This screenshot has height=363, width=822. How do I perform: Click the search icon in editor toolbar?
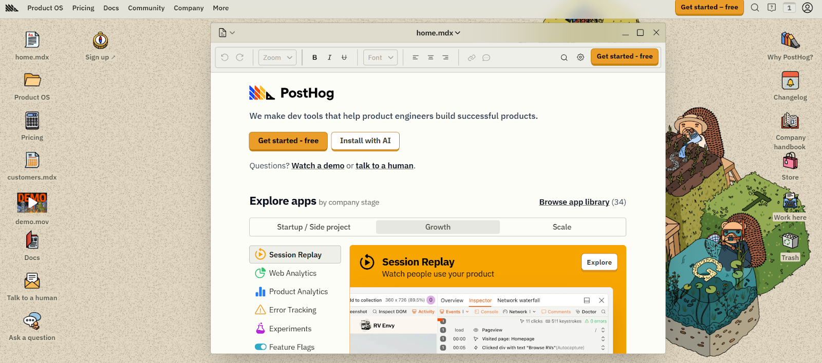(564, 57)
